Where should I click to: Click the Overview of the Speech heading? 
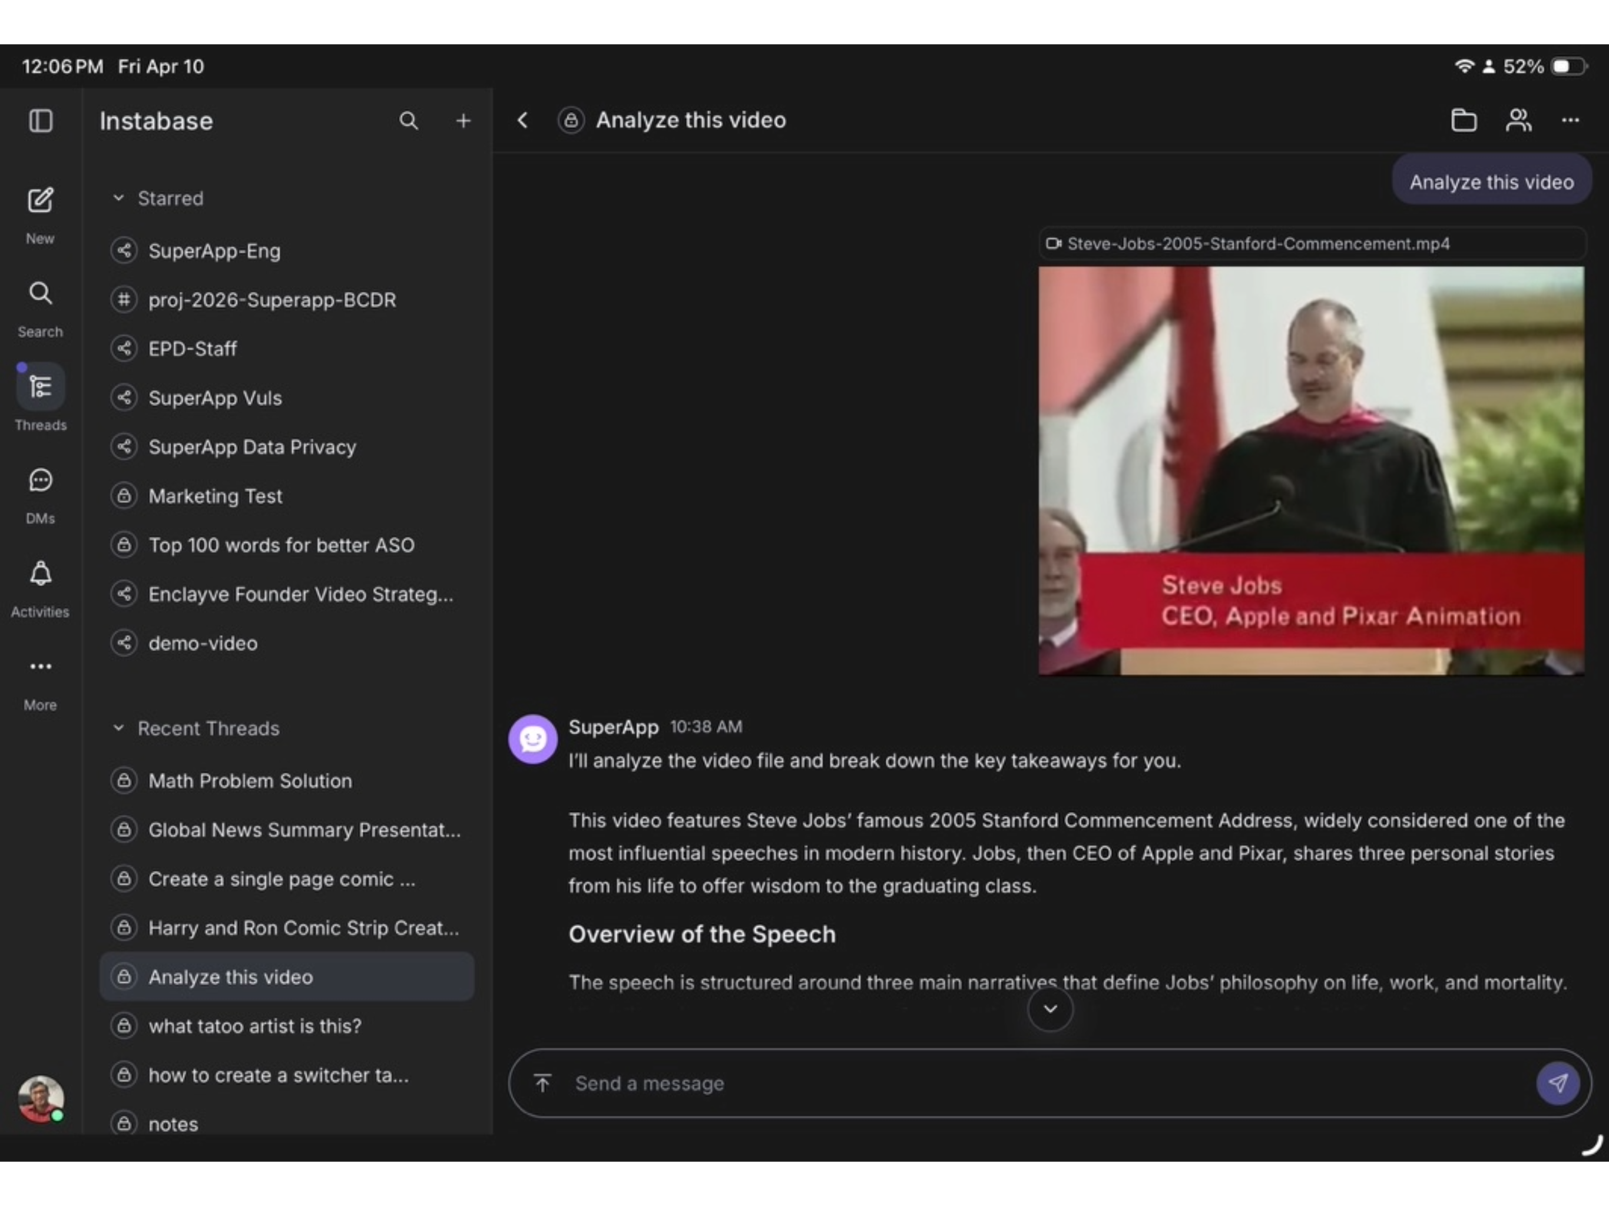(702, 934)
